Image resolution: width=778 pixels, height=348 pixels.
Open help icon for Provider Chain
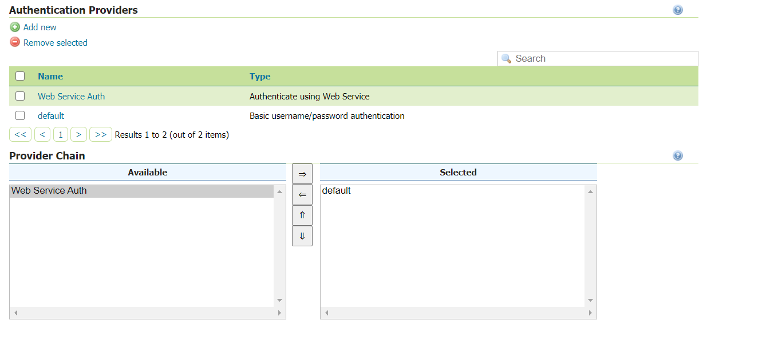click(x=678, y=155)
